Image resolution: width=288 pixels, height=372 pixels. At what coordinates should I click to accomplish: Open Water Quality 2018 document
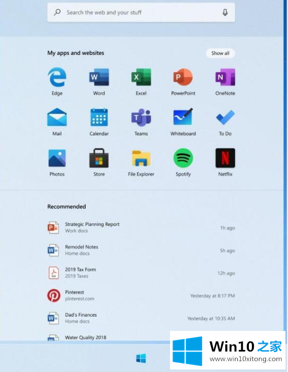coord(86,337)
